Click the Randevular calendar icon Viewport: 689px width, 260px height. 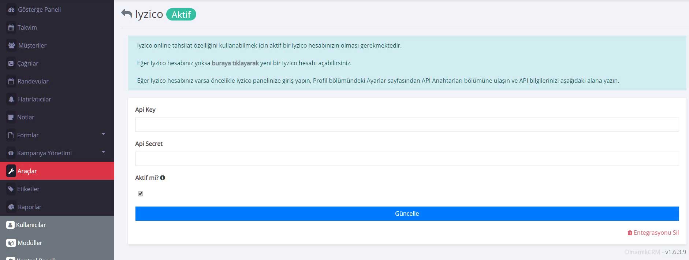point(11,81)
